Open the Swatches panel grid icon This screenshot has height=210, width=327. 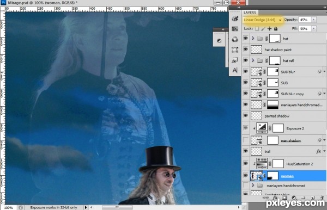235,29
